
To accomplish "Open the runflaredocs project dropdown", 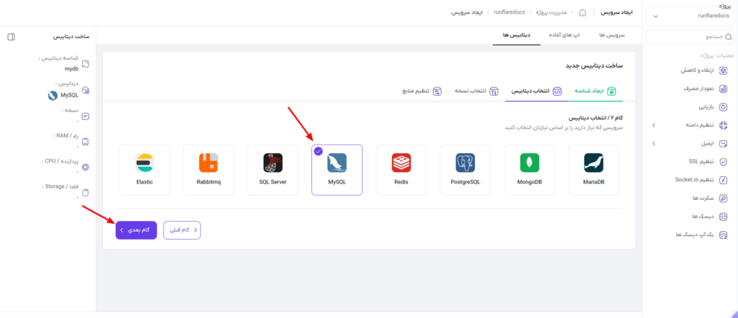I will pos(687,16).
